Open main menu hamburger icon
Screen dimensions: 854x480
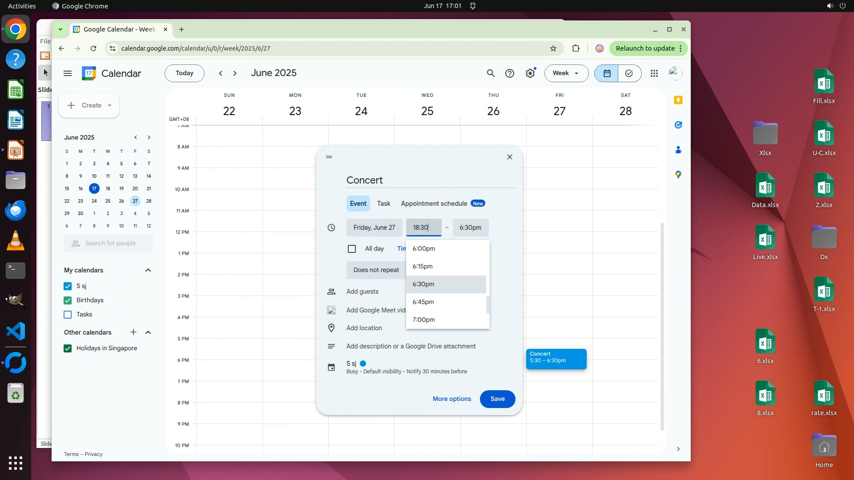(68, 73)
